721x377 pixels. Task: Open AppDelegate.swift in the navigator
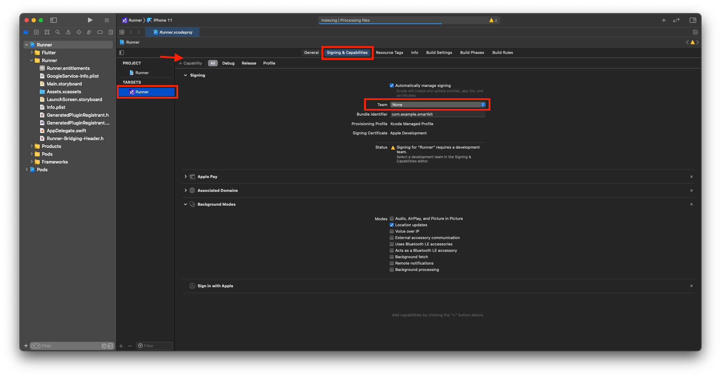[66, 131]
